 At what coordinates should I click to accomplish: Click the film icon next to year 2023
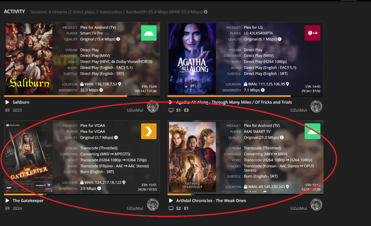(x=8, y=110)
